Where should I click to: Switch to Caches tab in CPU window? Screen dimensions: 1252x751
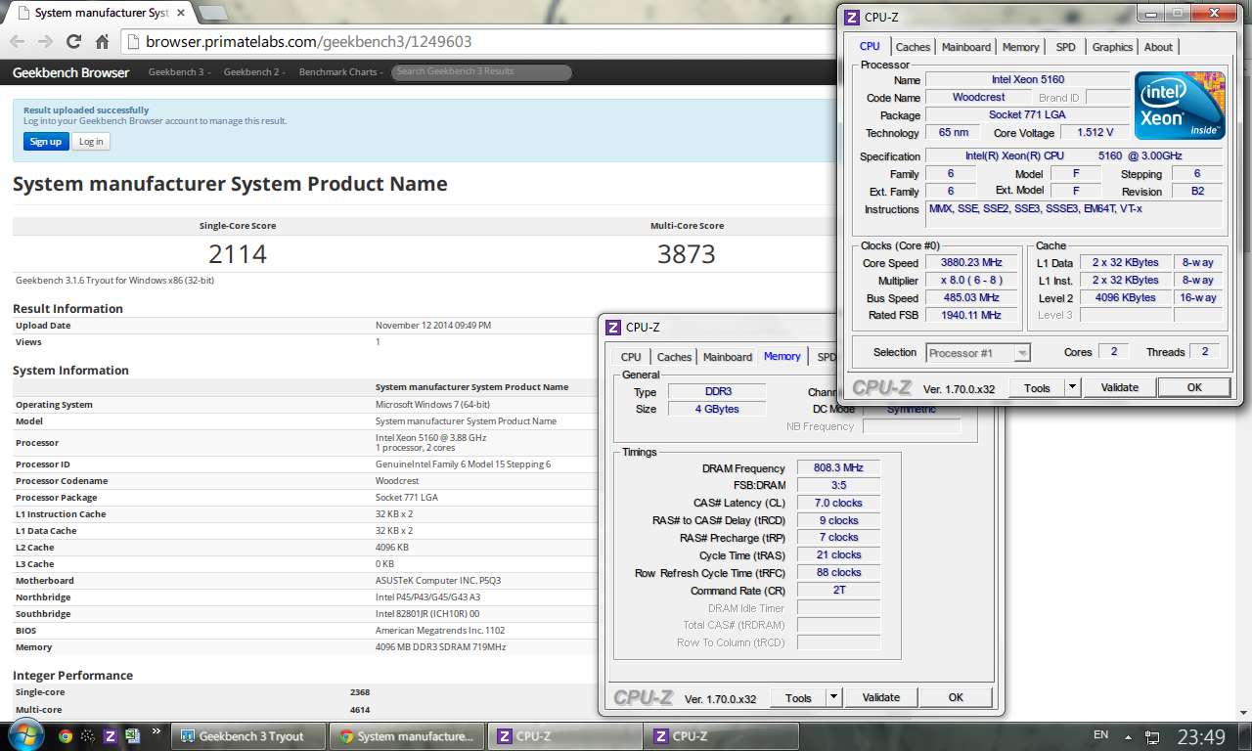coord(913,47)
